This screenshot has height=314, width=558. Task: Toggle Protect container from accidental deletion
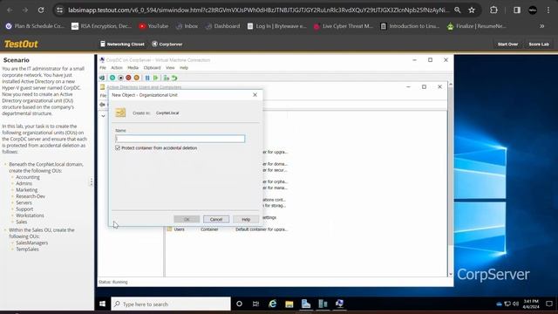[118, 147]
